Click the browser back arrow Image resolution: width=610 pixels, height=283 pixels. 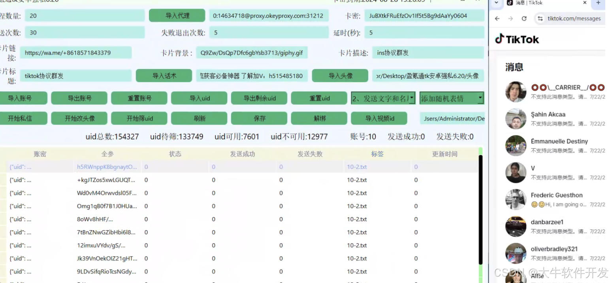click(x=497, y=19)
